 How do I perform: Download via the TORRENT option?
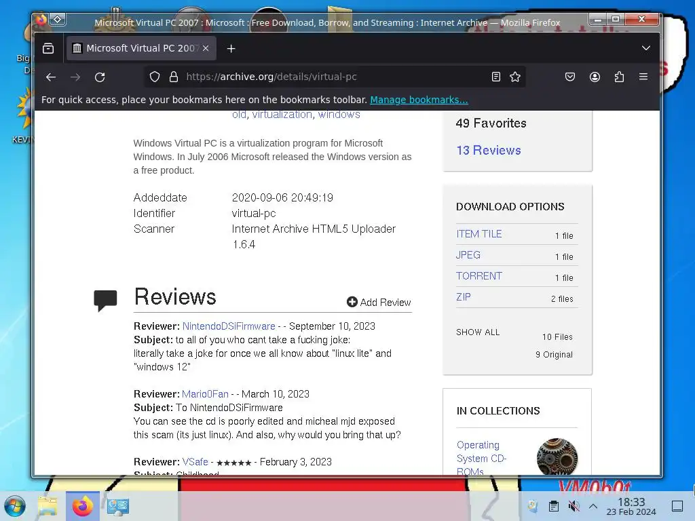[x=478, y=276]
